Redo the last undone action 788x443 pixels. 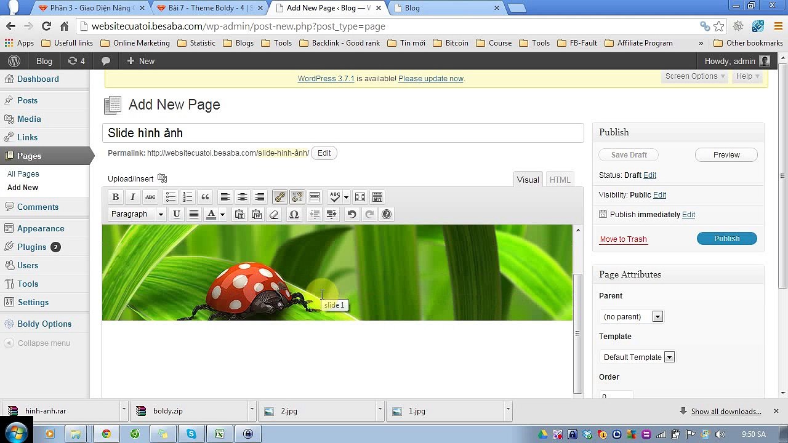pyautogui.click(x=369, y=214)
